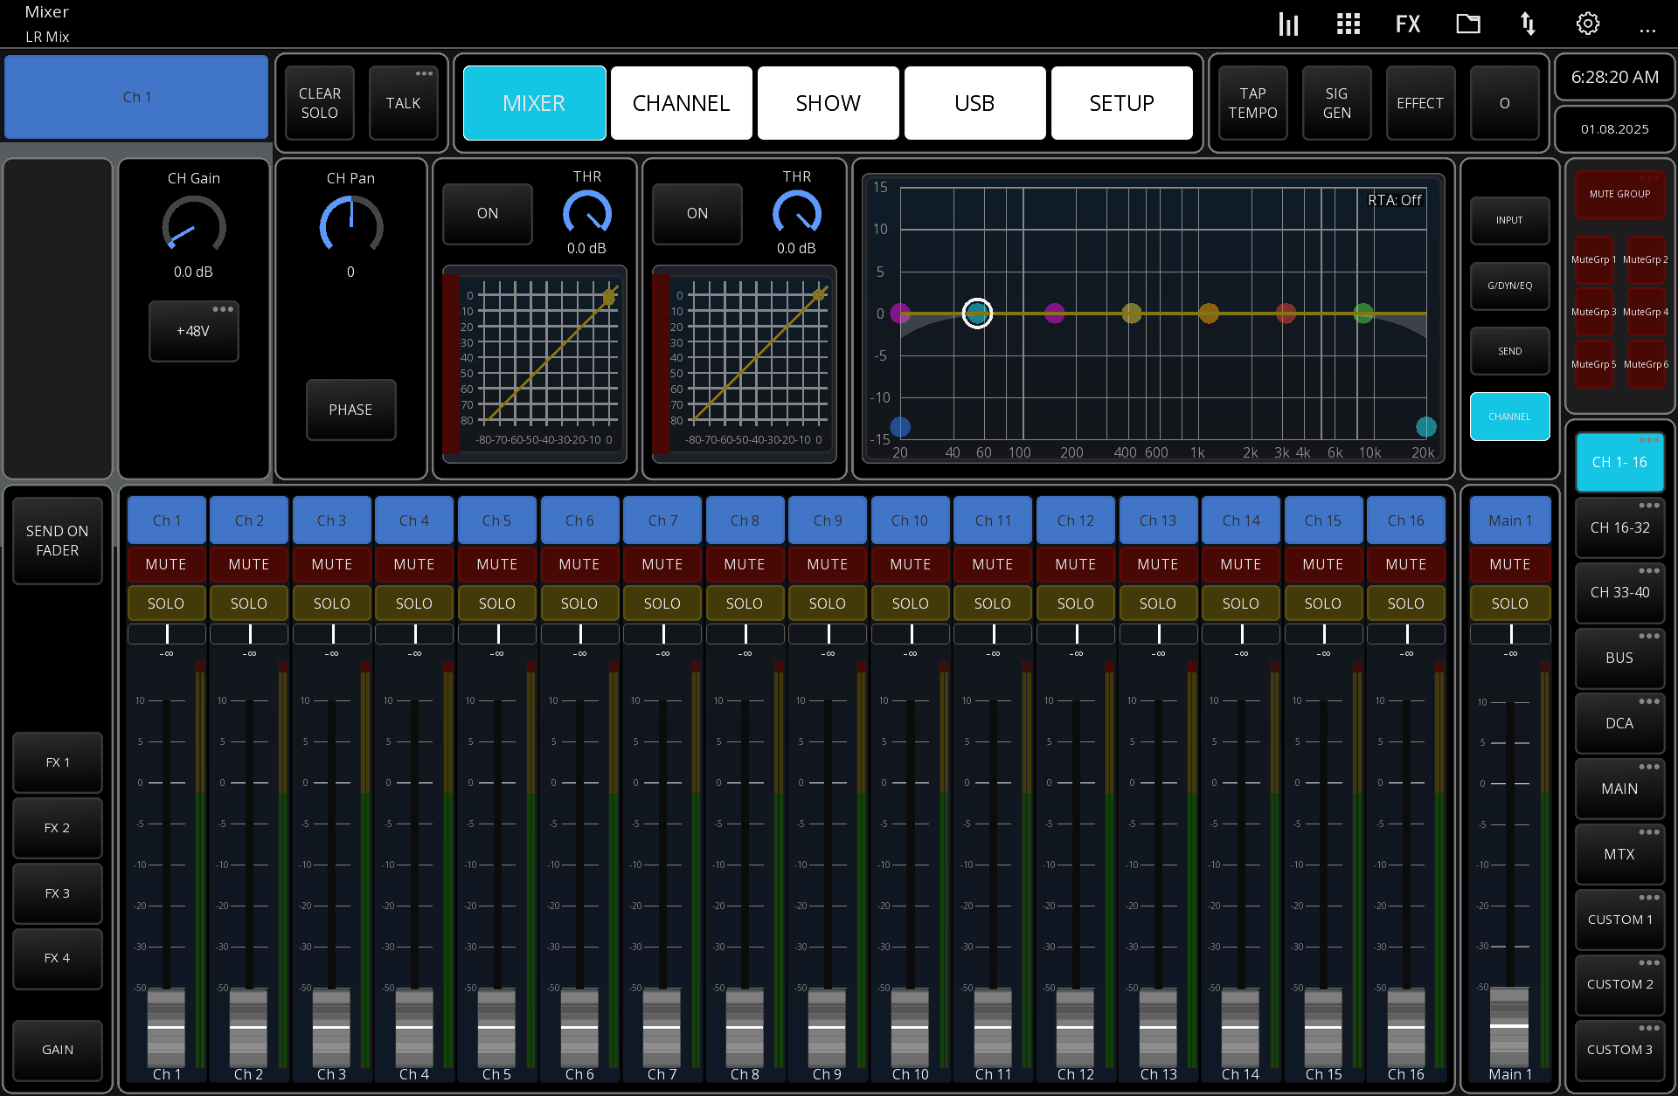Select the highlighted EQ band node

tap(976, 314)
